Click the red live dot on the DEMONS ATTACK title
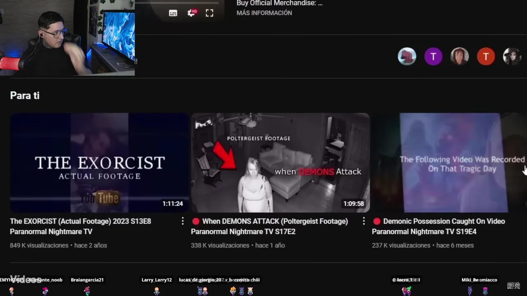The width and height of the screenshot is (527, 296). tap(196, 221)
